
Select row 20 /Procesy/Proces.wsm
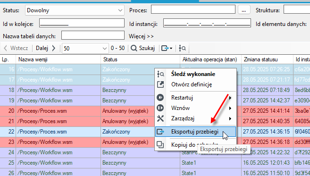(x=42, y=111)
